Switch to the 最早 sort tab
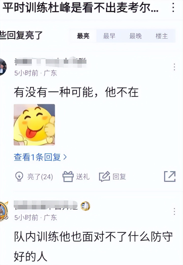183x265 pixels. click(x=109, y=36)
